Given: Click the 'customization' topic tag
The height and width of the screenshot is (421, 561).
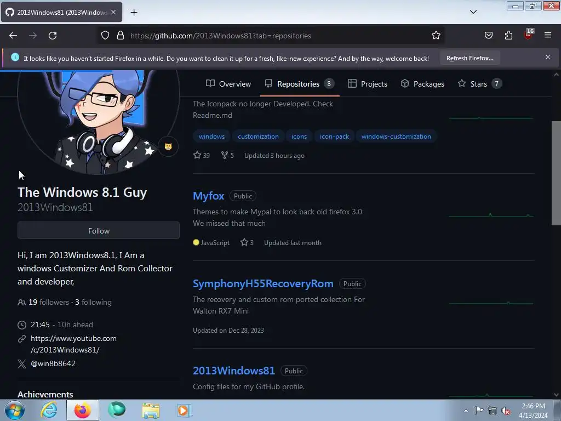Looking at the screenshot, I should point(258,136).
